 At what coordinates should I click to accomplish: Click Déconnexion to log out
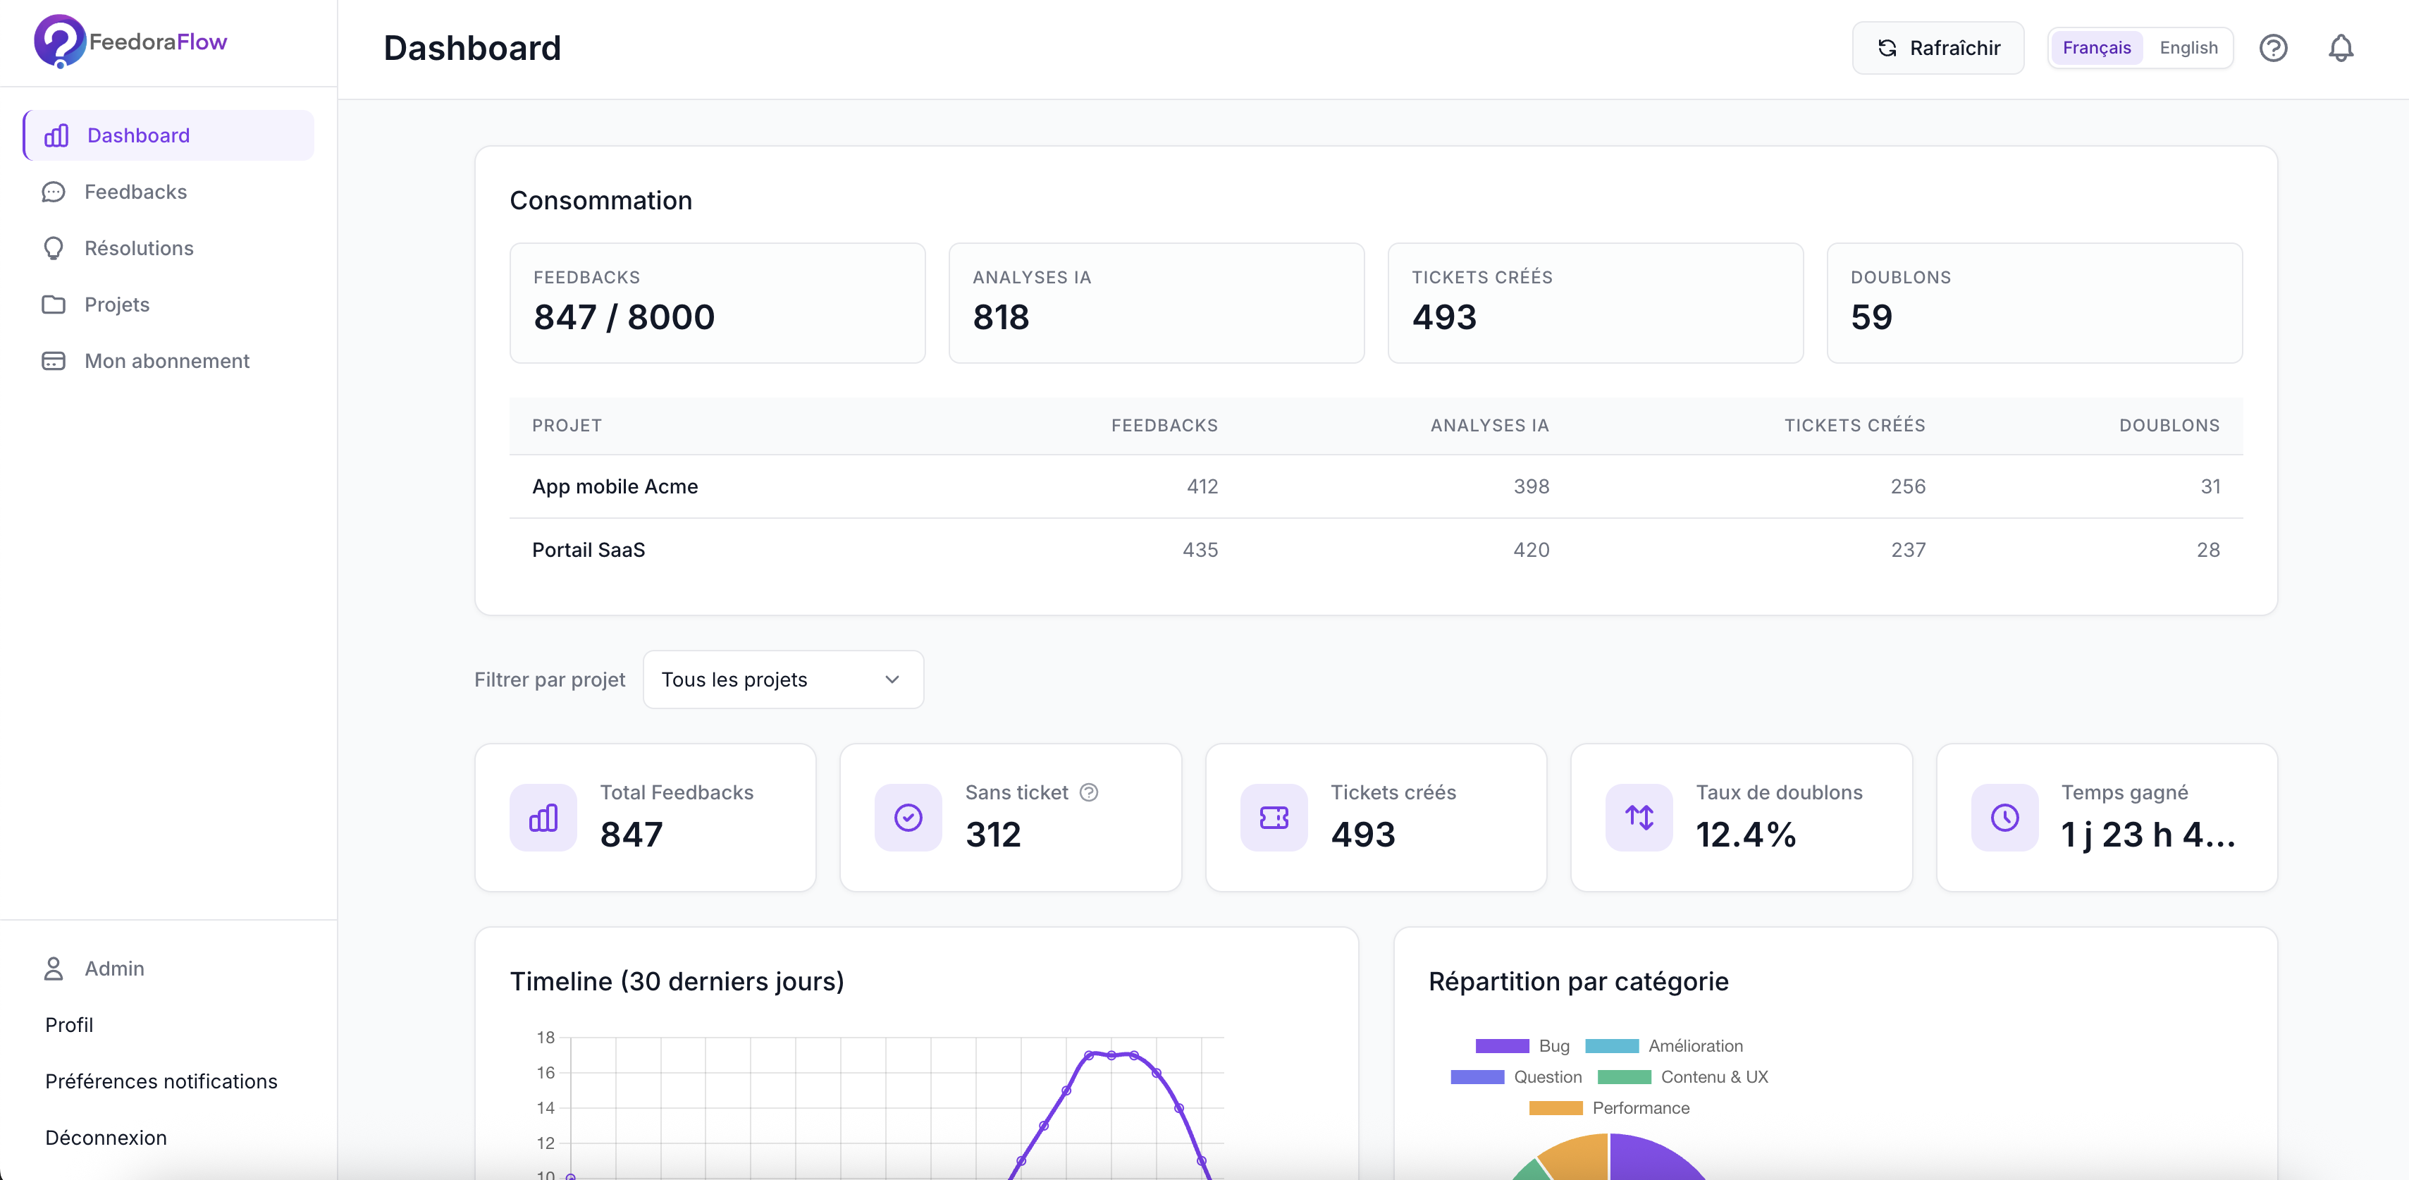106,1138
